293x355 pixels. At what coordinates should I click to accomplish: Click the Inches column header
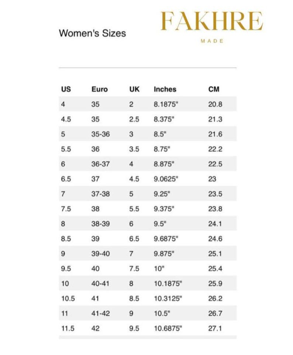(x=165, y=89)
